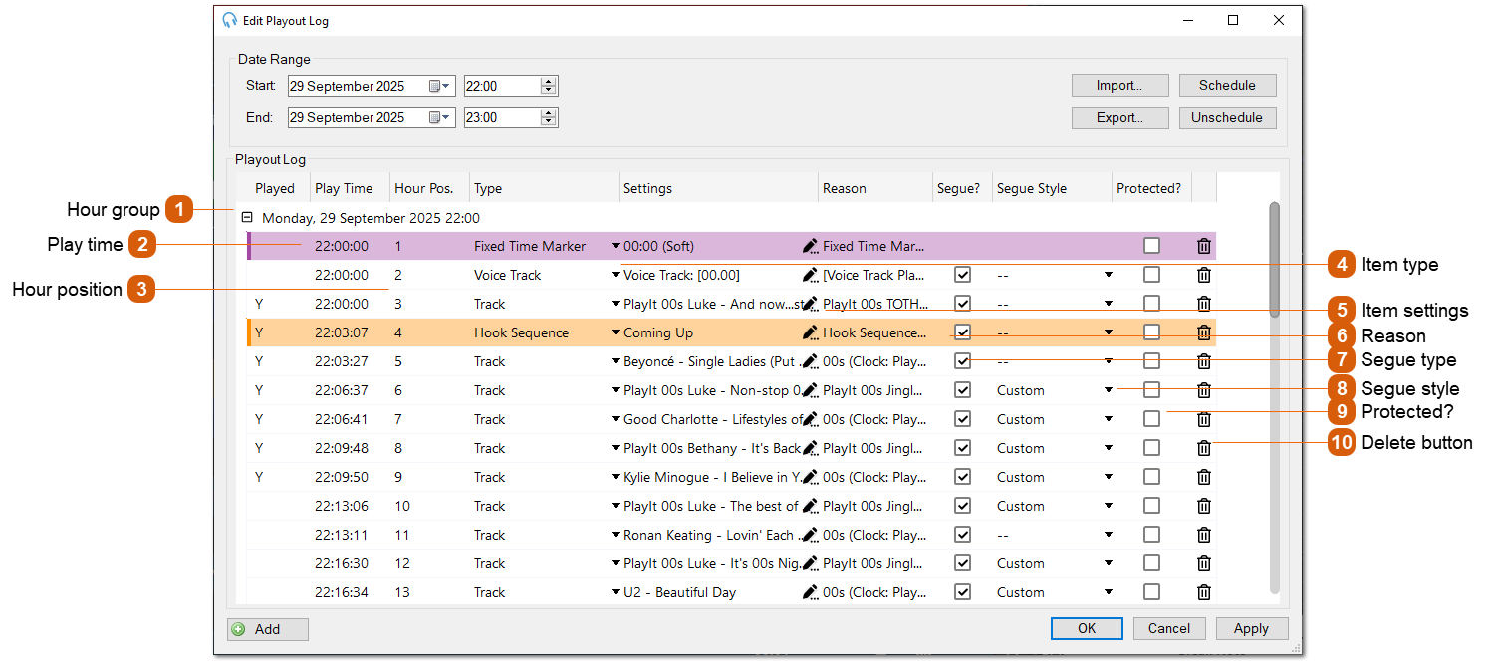Click the Schedule button
Screen dimensions: 1489x664
tap(1227, 85)
